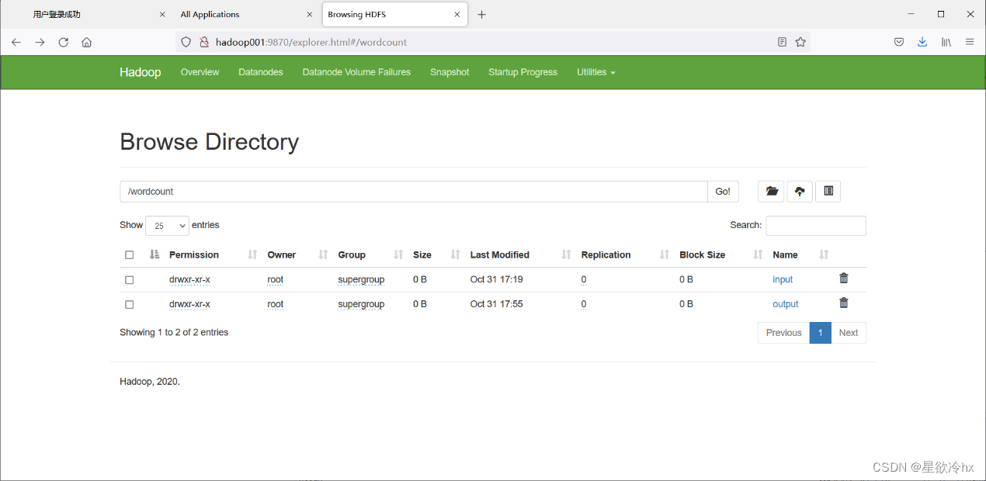Go to the browser home page
The width and height of the screenshot is (986, 481).
[x=86, y=42]
